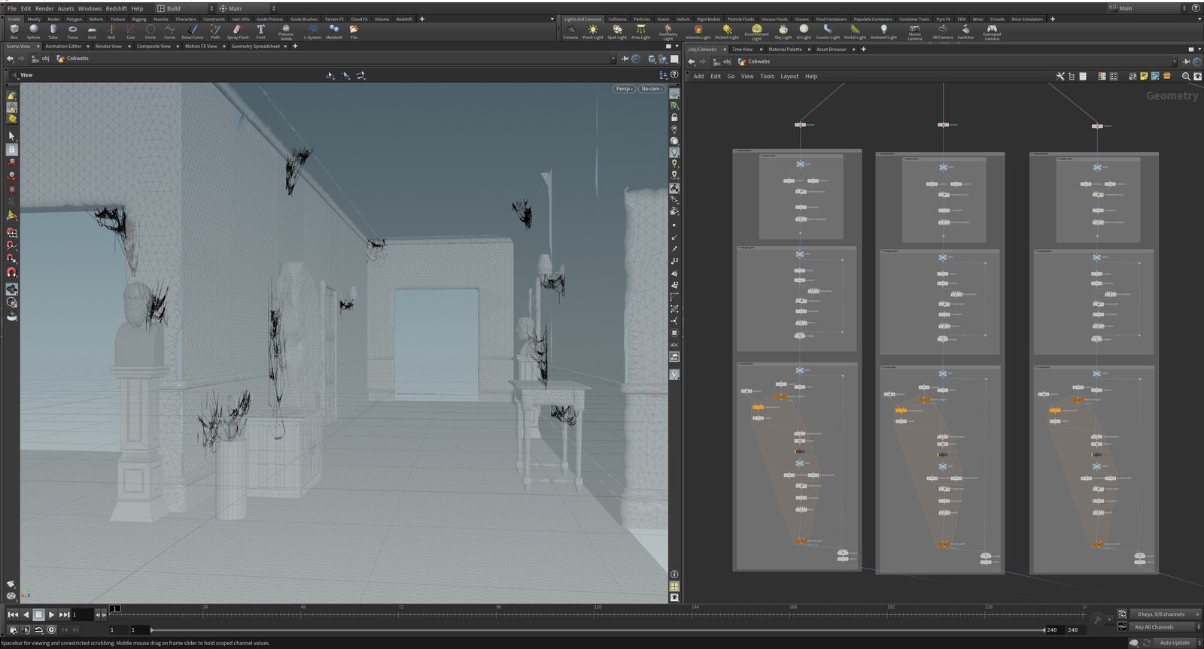Select the Box shelf tool
Image resolution: width=1204 pixels, height=649 pixels.
click(x=14, y=31)
